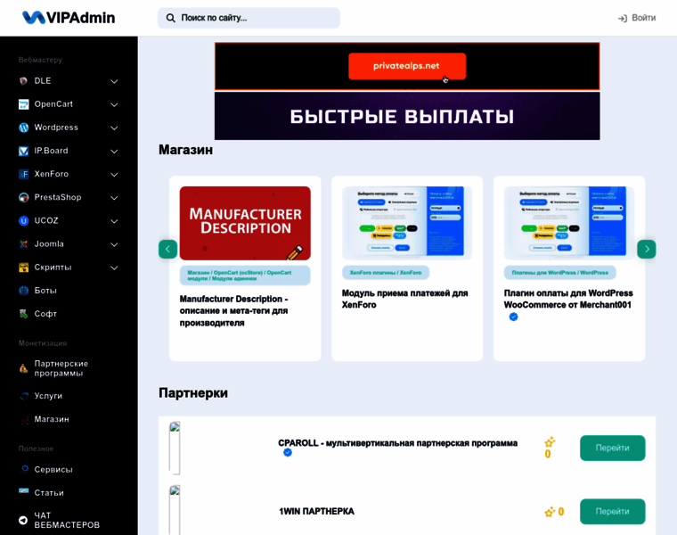Click the PrestaShop sidebar icon

[24, 197]
